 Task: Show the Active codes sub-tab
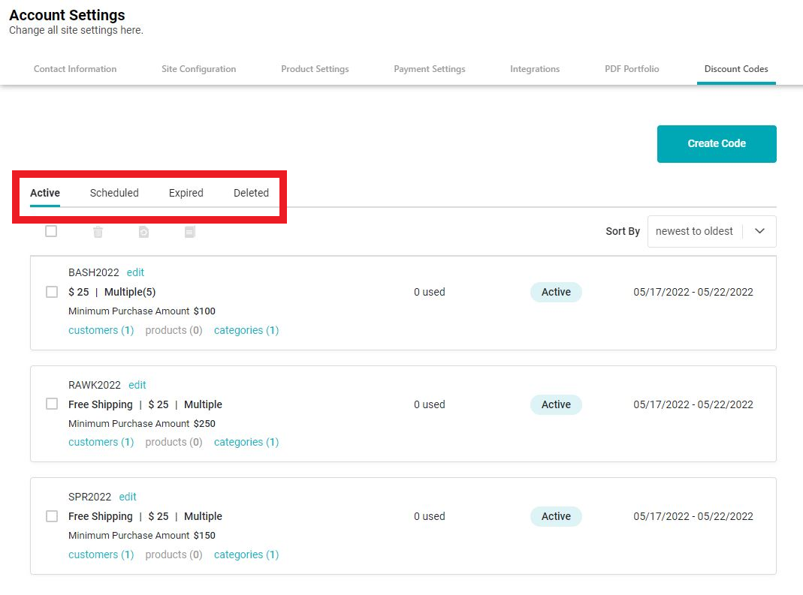point(45,193)
